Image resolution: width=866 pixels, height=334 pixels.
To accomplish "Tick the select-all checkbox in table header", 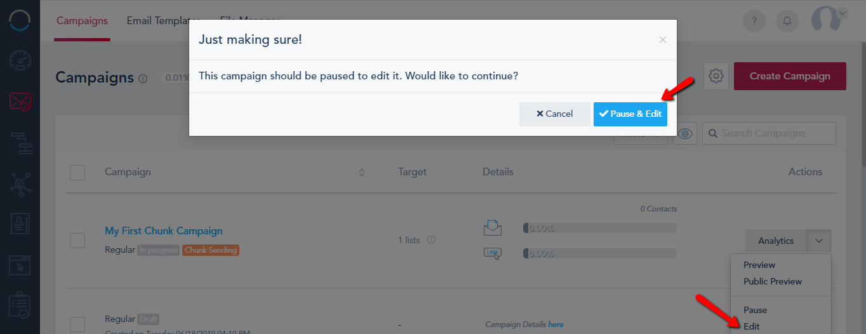I will (77, 172).
